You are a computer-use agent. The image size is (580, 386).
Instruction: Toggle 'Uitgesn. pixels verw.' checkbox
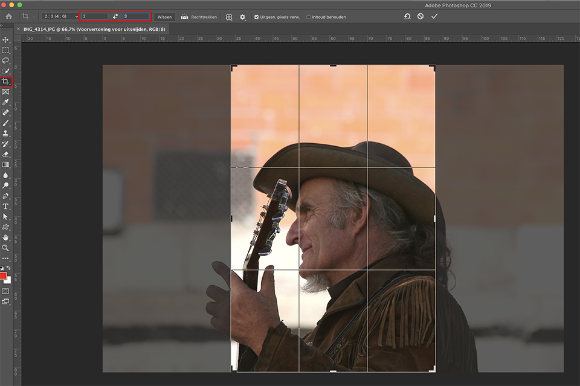(256, 17)
